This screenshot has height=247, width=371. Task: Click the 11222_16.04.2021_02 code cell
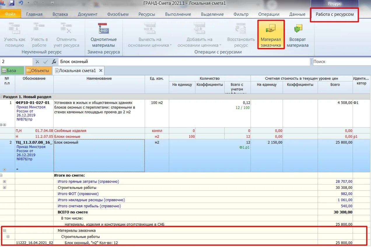pos(34,243)
